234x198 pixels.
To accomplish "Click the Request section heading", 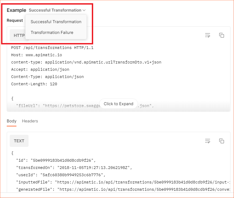I will pos(15,20).
